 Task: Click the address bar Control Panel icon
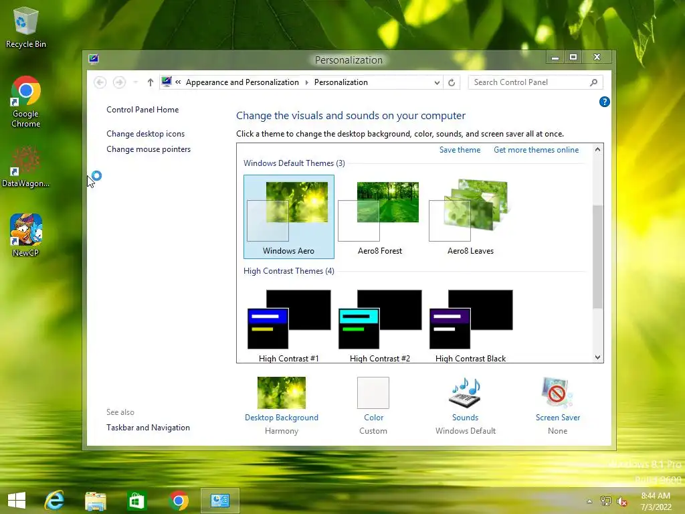167,82
